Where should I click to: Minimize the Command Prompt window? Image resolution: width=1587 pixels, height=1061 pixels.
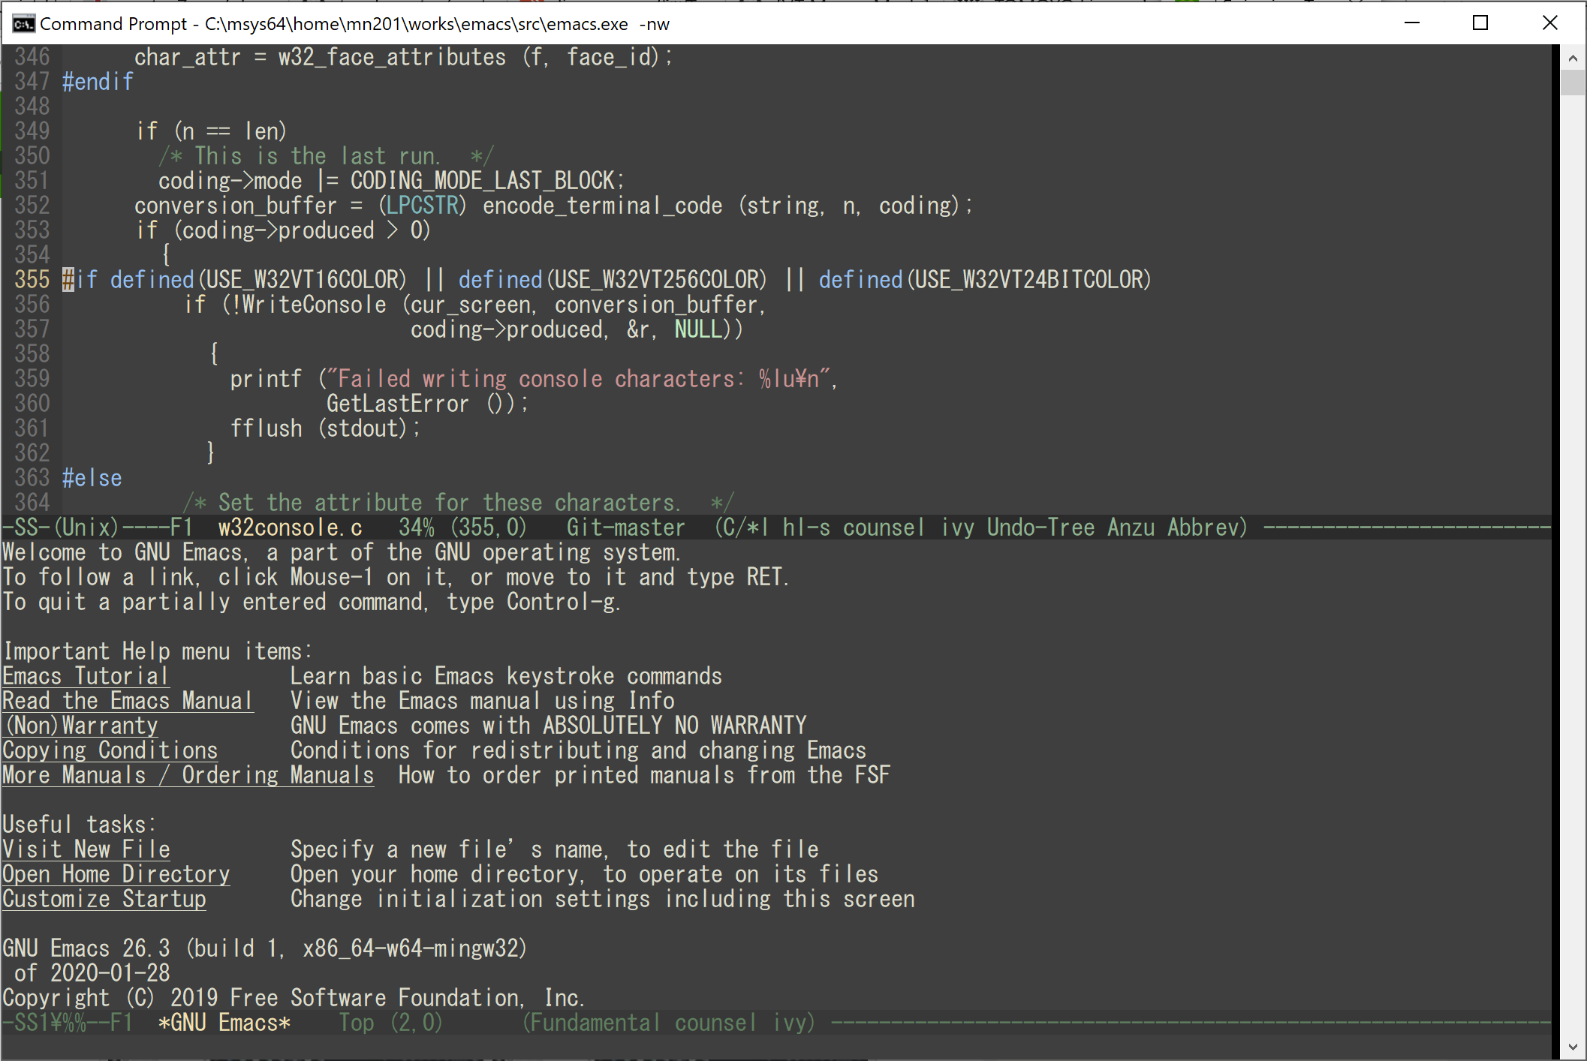tap(1411, 23)
